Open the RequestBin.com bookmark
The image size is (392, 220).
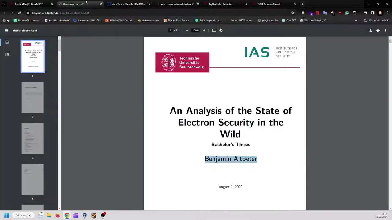[x=27, y=20]
